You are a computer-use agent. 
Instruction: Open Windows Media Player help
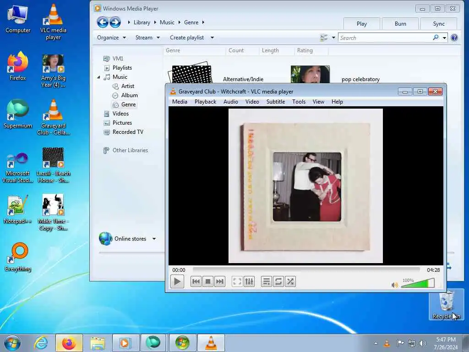(454, 38)
